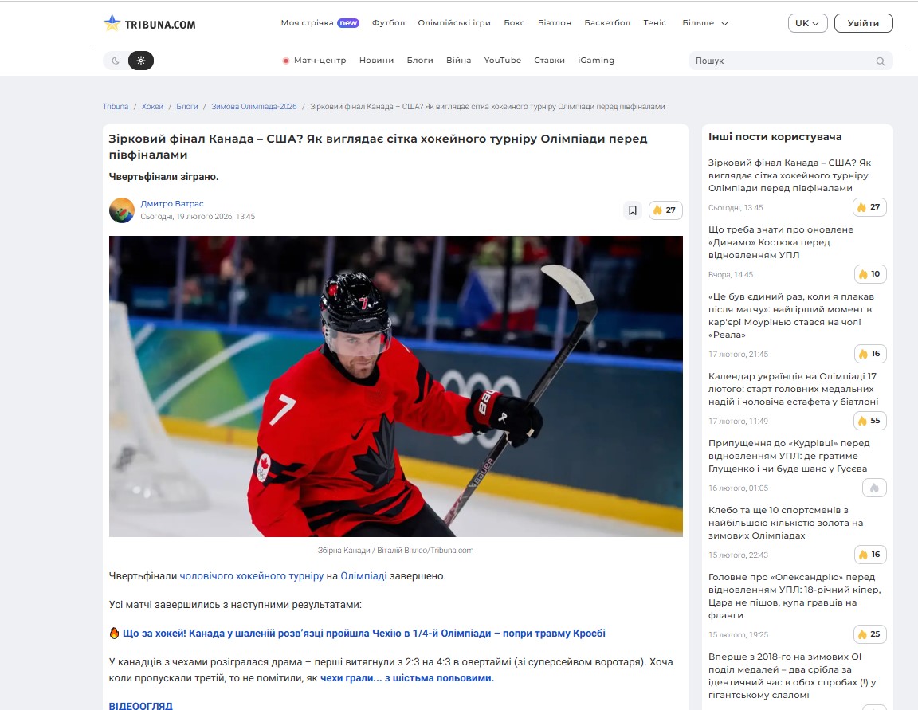Viewport: 918px width, 710px height.
Task: Open sidebar post about Моуріньо and Реал
Action: coord(791,316)
